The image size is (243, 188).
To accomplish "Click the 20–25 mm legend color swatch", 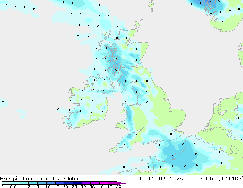I will coord(68,183).
